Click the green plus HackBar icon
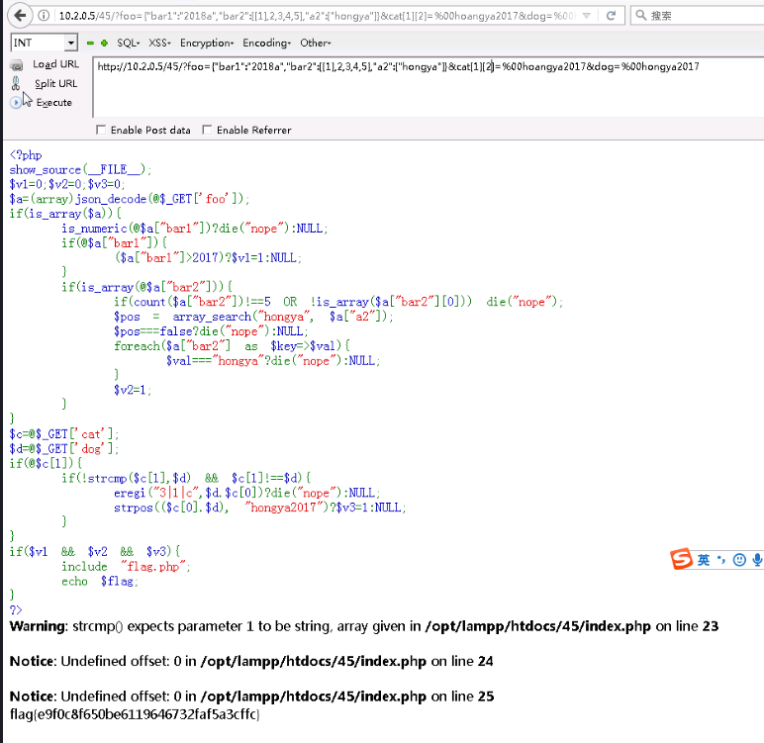Image resolution: width=764 pixels, height=743 pixels. (104, 43)
